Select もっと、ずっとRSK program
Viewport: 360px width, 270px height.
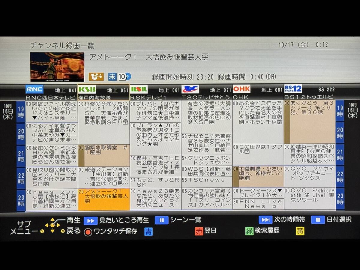coord(155,182)
